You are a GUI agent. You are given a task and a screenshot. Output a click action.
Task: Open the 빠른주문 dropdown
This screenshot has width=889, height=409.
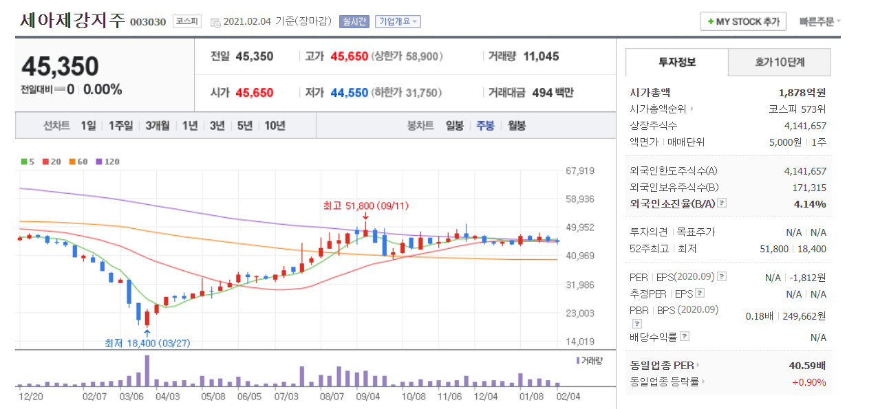[x=820, y=21]
